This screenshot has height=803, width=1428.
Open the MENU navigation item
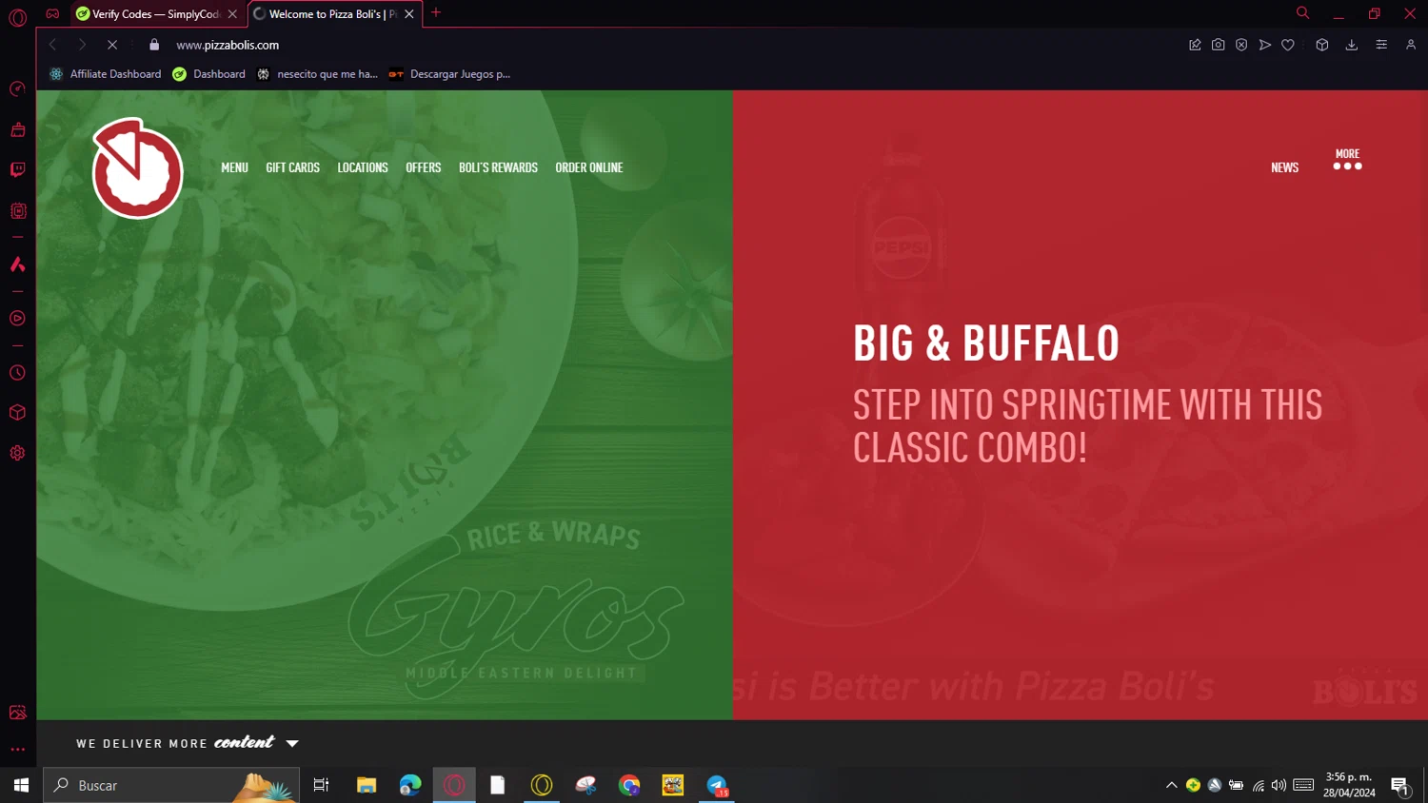tap(234, 167)
